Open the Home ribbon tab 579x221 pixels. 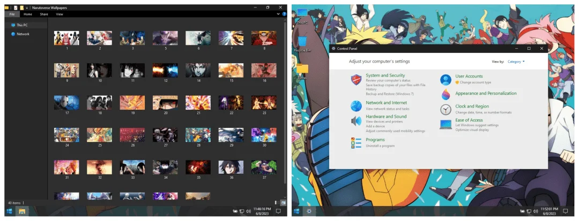(x=28, y=14)
